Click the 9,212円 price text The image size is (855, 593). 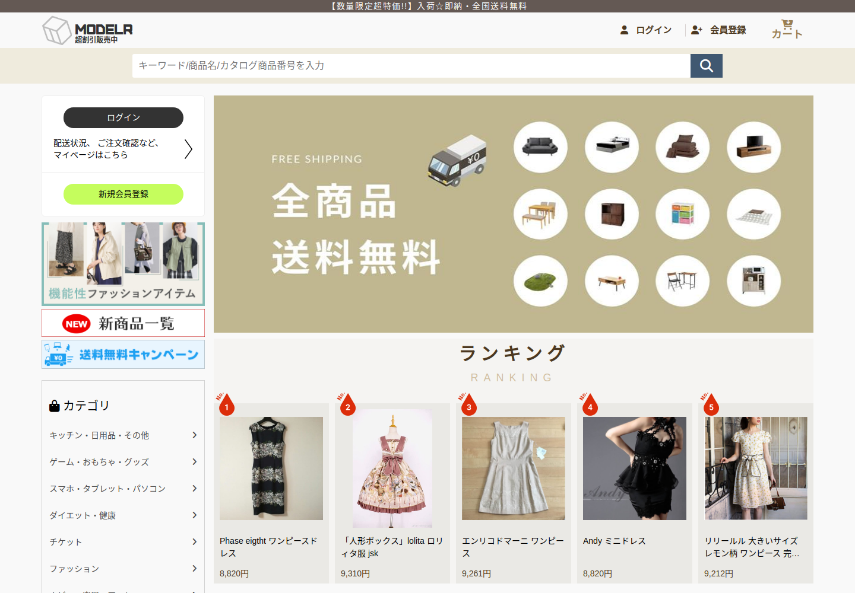tap(718, 573)
